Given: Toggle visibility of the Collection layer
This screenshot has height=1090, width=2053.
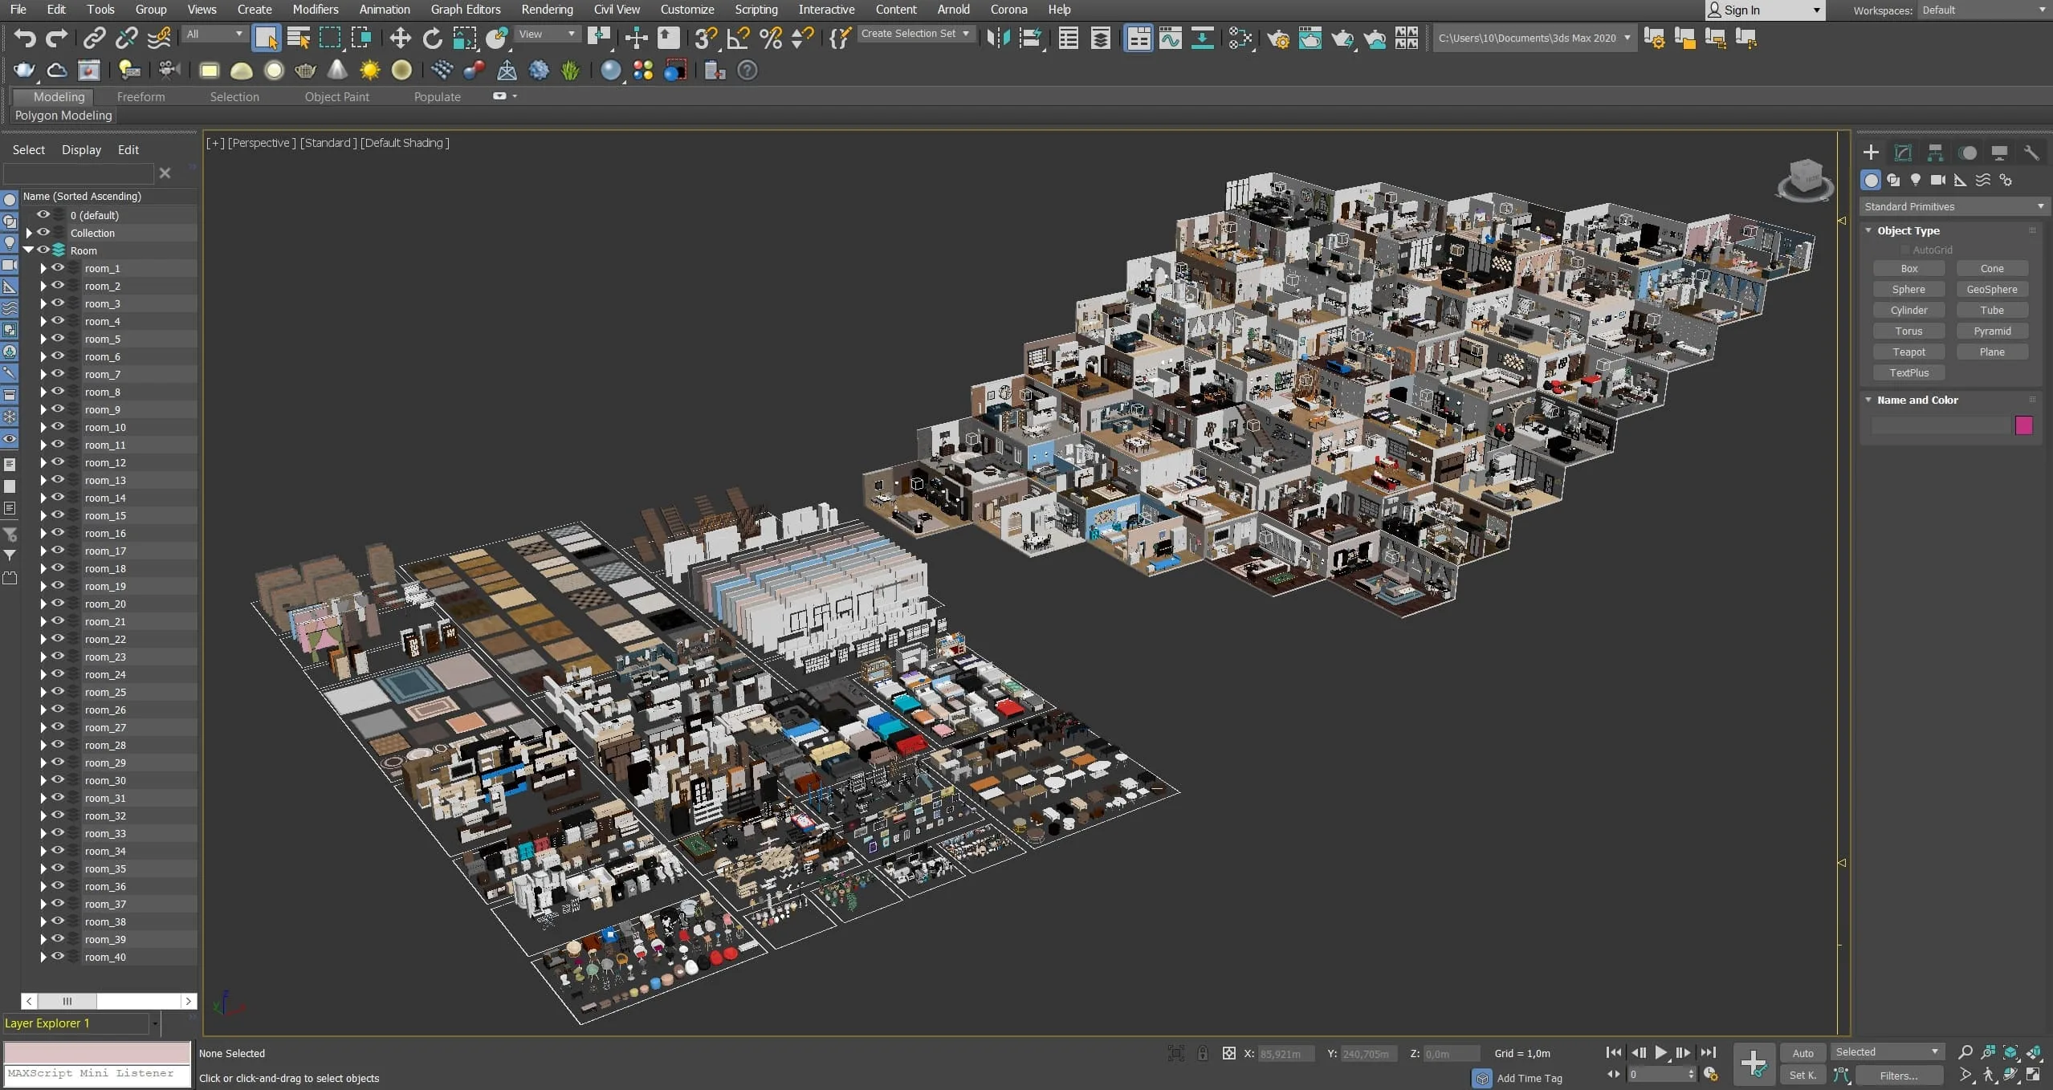Looking at the screenshot, I should pos(43,233).
